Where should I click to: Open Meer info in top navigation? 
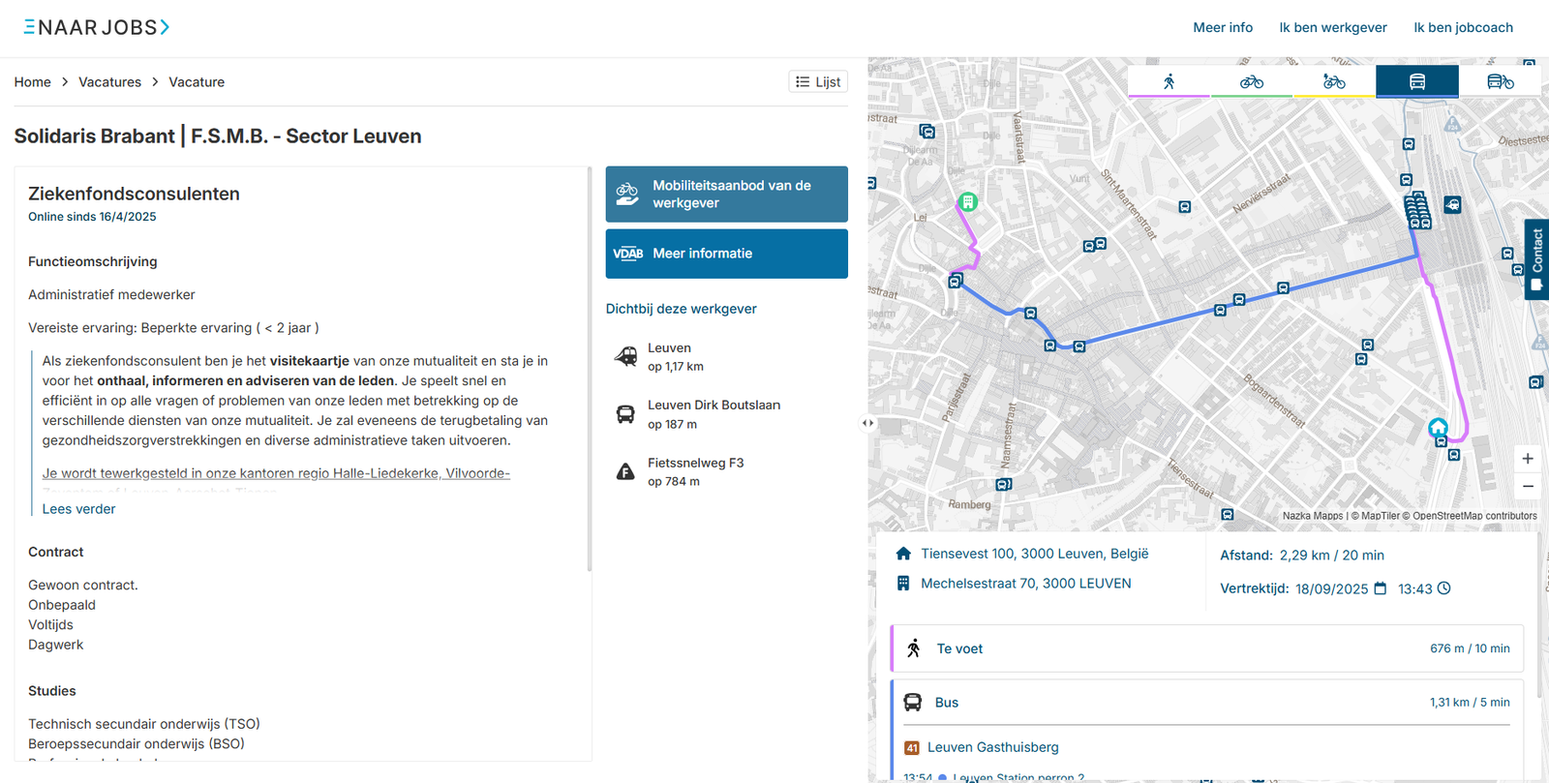point(1222,27)
